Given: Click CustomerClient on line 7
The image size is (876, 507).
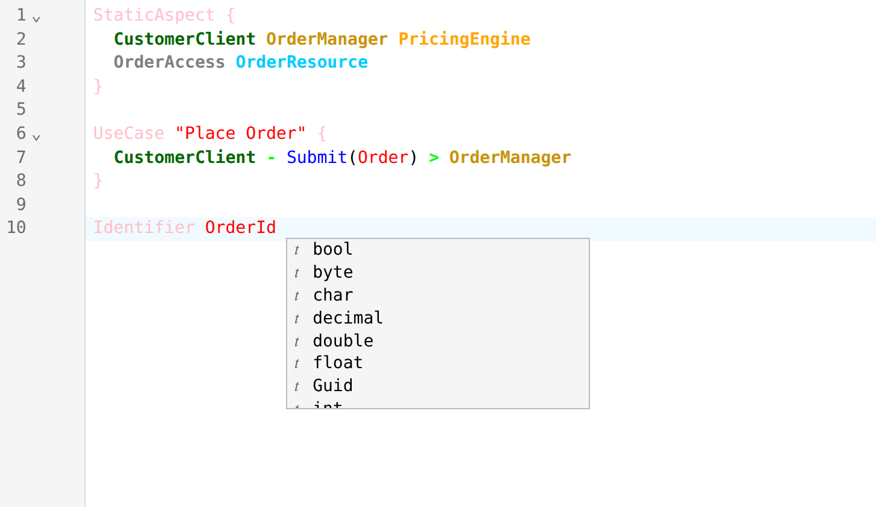Looking at the screenshot, I should point(185,157).
